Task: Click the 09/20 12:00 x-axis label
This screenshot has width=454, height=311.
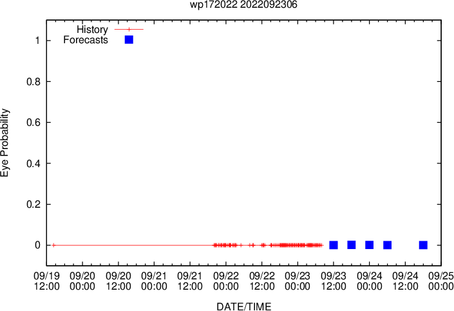Action: [x=118, y=281]
